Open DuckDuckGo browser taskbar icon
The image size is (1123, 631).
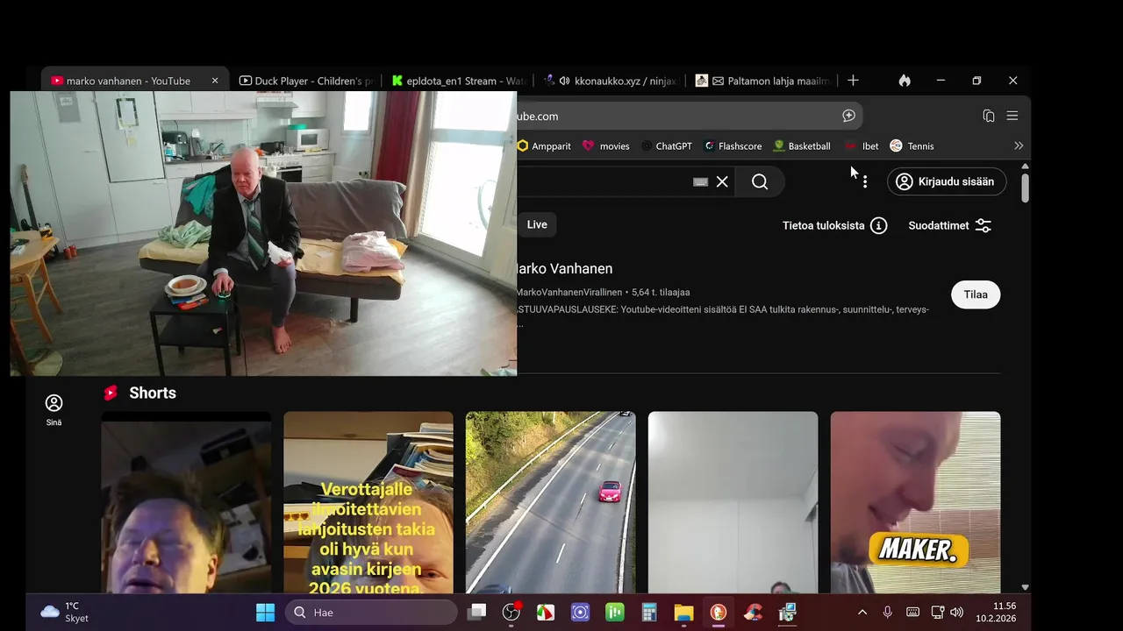point(719,613)
